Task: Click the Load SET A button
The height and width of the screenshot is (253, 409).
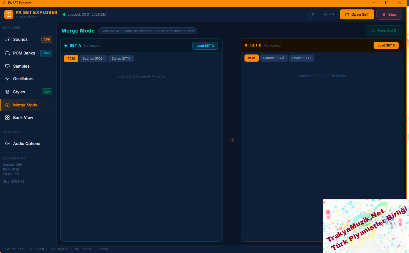Action: point(205,46)
